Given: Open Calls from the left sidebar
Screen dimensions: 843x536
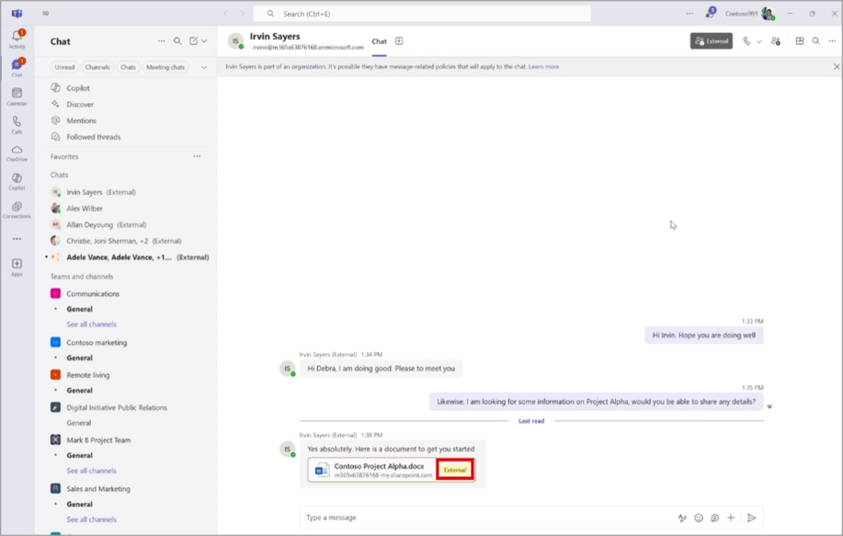Looking at the screenshot, I should pyautogui.click(x=17, y=120).
